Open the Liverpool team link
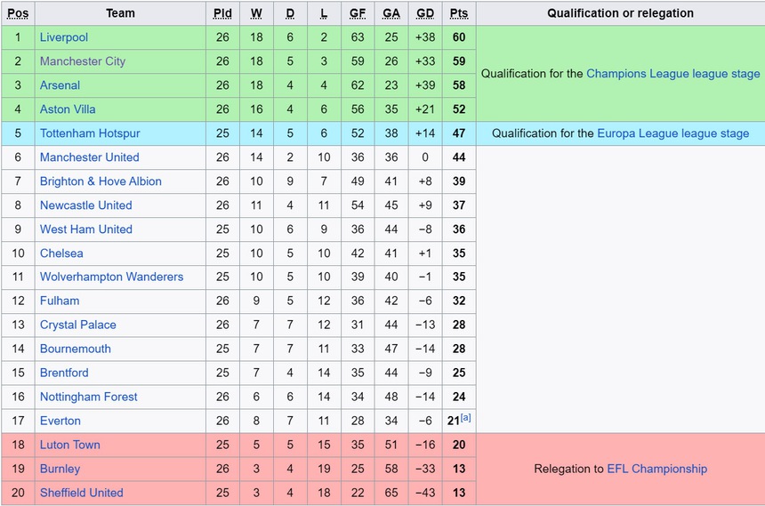Image resolution: width=765 pixels, height=506 pixels. 64,37
